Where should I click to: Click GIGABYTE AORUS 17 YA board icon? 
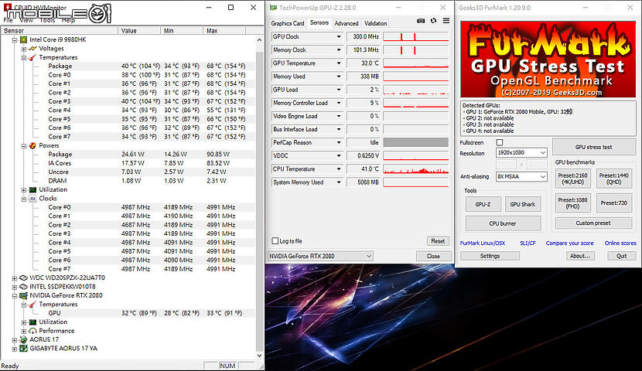pyautogui.click(x=24, y=349)
